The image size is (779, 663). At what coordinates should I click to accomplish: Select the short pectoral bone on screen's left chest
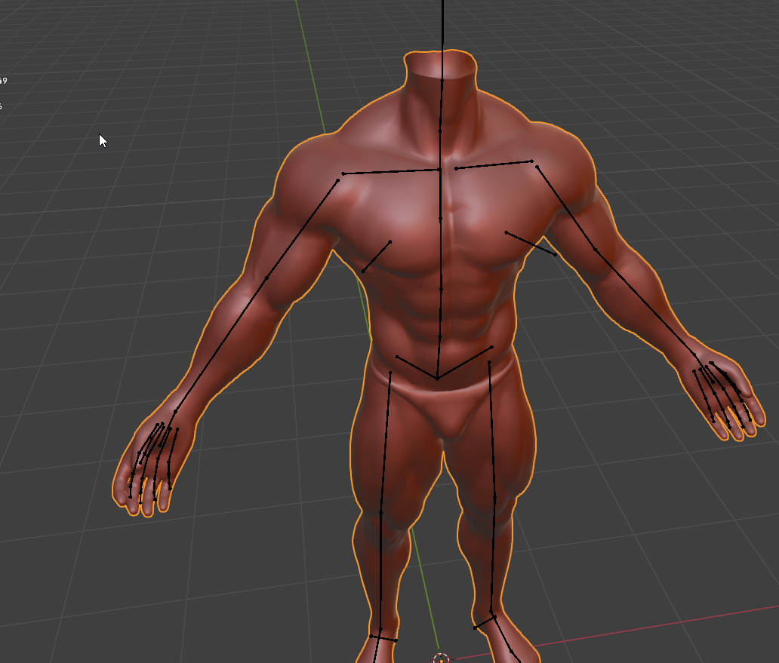tap(377, 256)
